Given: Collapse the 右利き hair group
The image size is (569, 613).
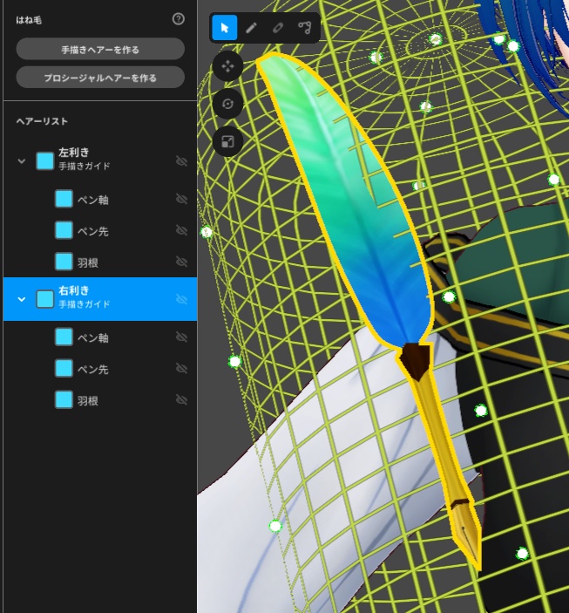Looking at the screenshot, I should coord(22,299).
